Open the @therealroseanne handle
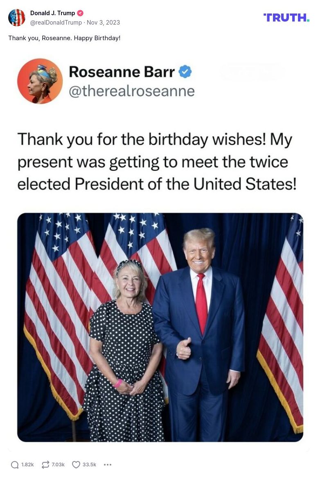This screenshot has width=318, height=477. point(132,91)
